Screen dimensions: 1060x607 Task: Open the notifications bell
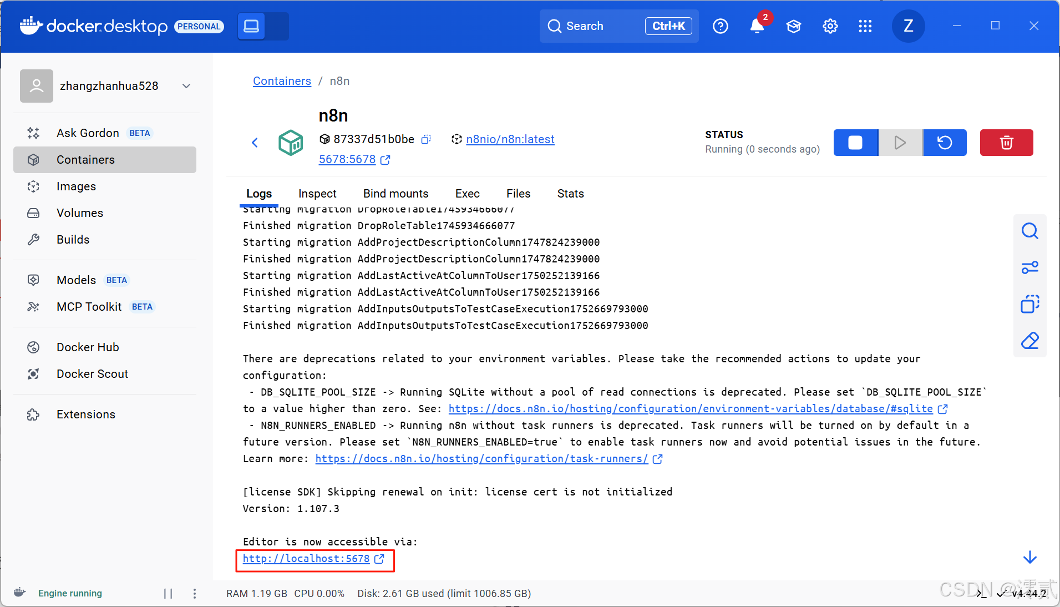click(x=757, y=26)
